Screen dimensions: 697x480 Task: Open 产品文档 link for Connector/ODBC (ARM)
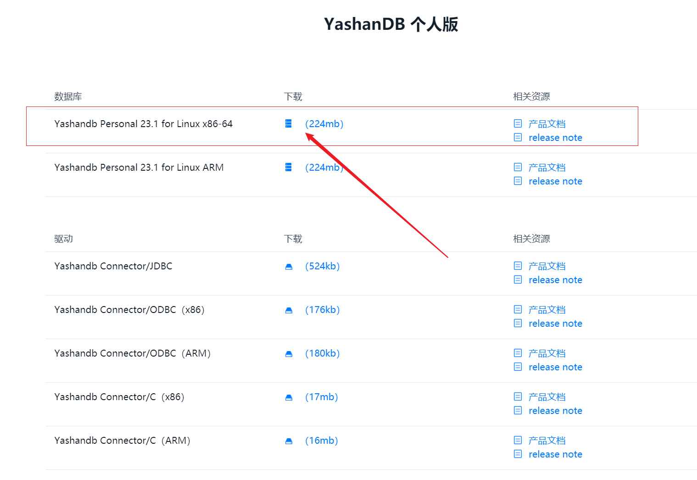pos(547,353)
